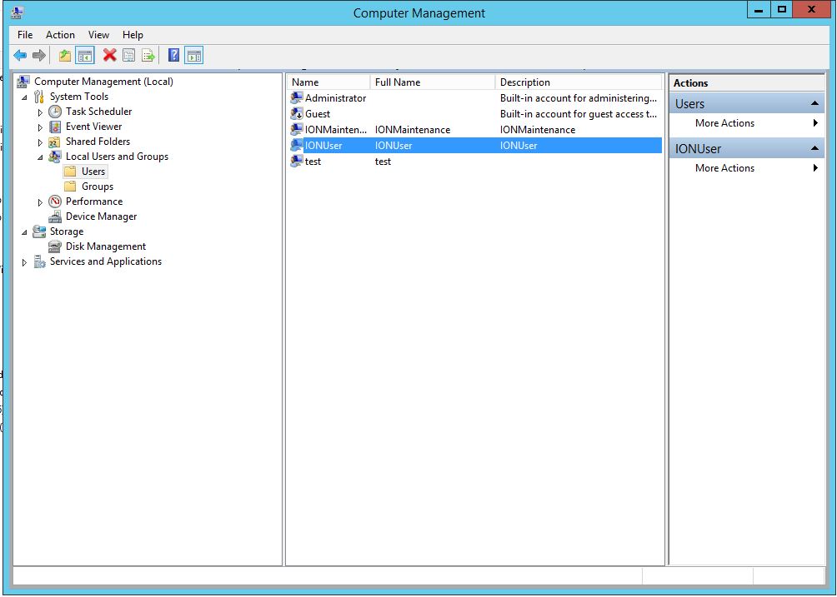Click Administrator's built-in account description
The image size is (837, 597).
(x=578, y=98)
